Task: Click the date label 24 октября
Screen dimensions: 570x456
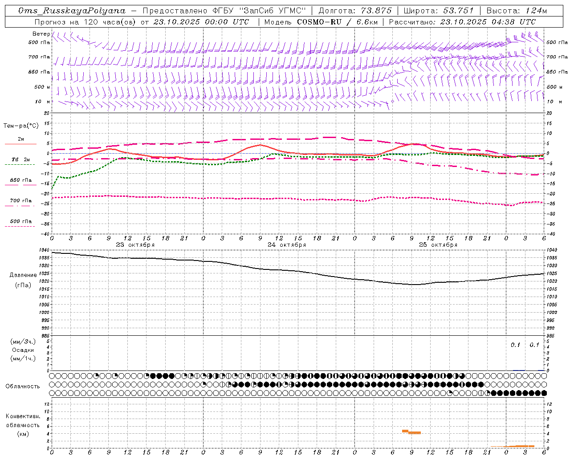Action: (287, 245)
